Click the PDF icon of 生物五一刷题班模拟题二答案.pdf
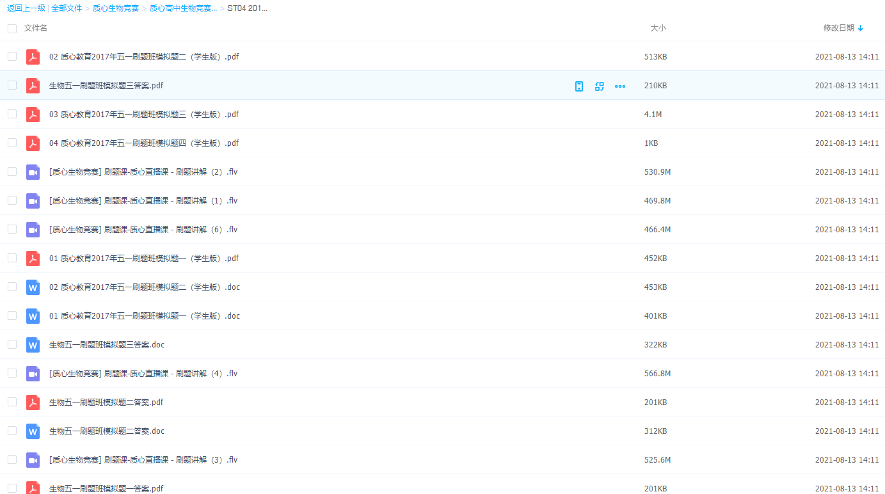Screen dimensions: 885x494 [x=33, y=402]
